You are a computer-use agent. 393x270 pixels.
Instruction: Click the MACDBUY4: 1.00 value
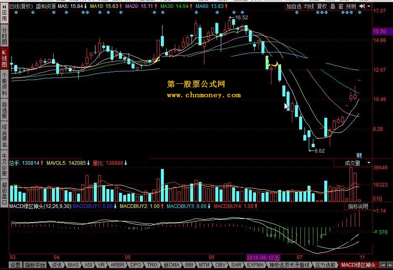click(234, 206)
